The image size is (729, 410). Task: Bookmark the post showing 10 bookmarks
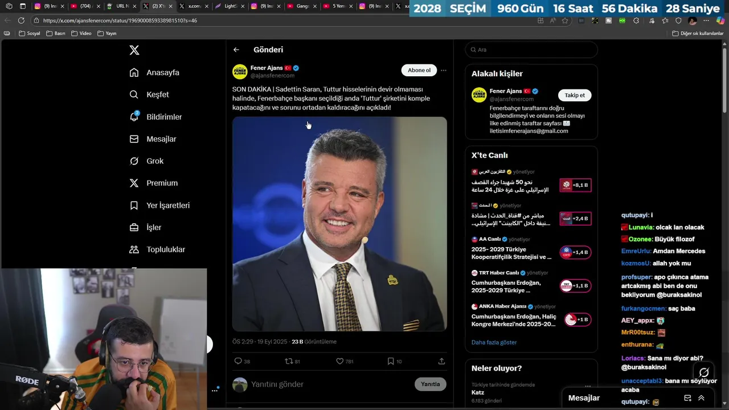point(391,361)
